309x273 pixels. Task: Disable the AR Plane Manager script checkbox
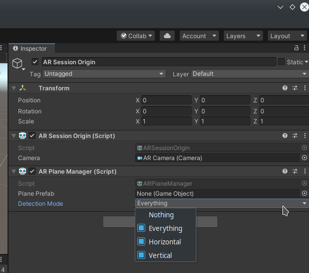[32, 171]
